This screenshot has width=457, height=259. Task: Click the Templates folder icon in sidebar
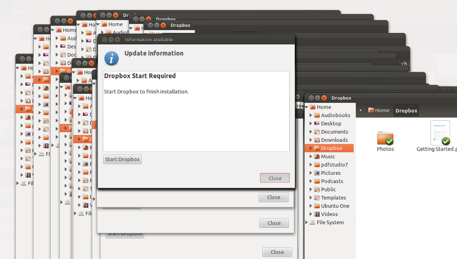[317, 198]
